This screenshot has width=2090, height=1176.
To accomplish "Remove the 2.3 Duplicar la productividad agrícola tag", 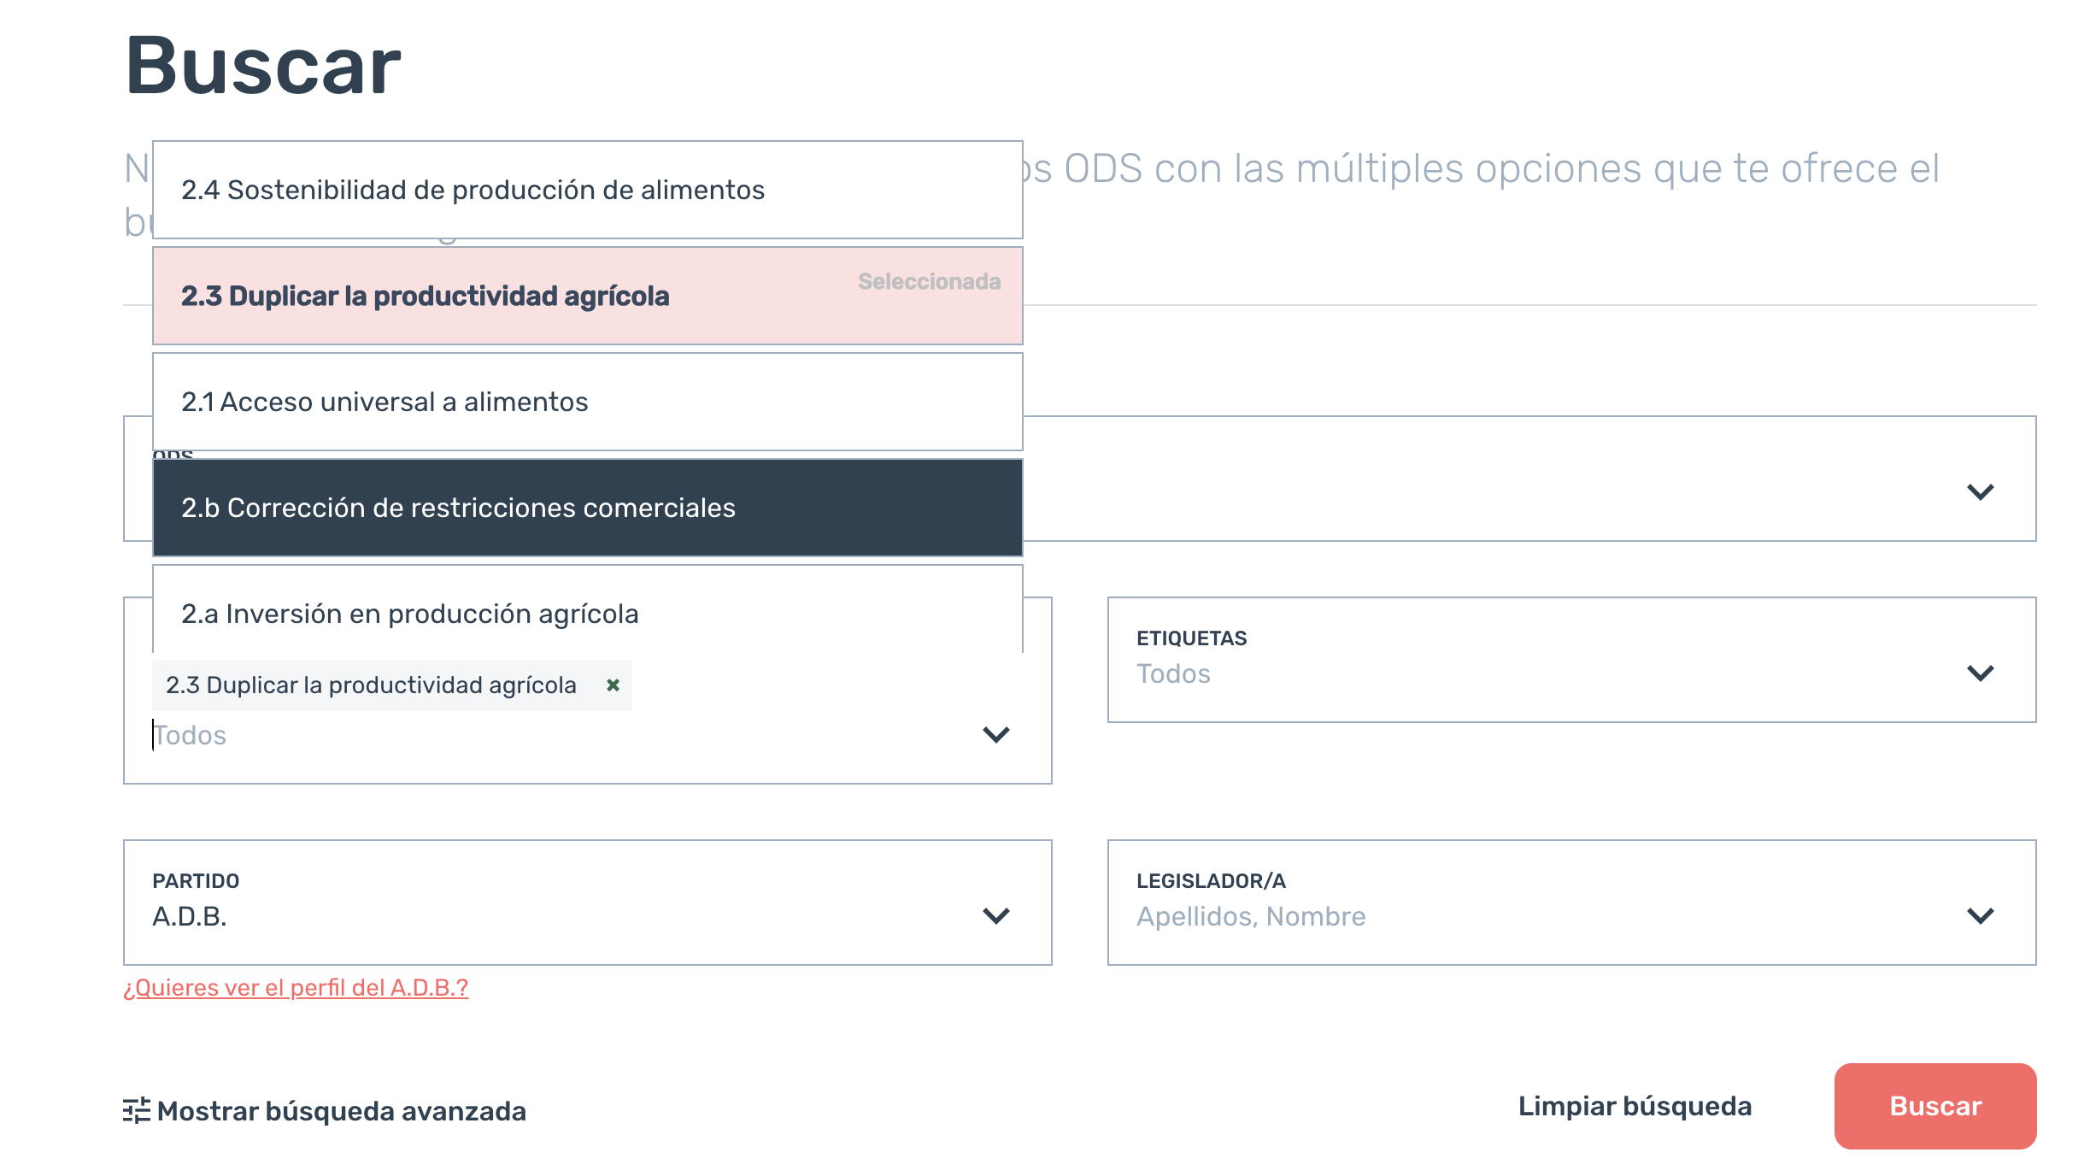I will point(613,685).
